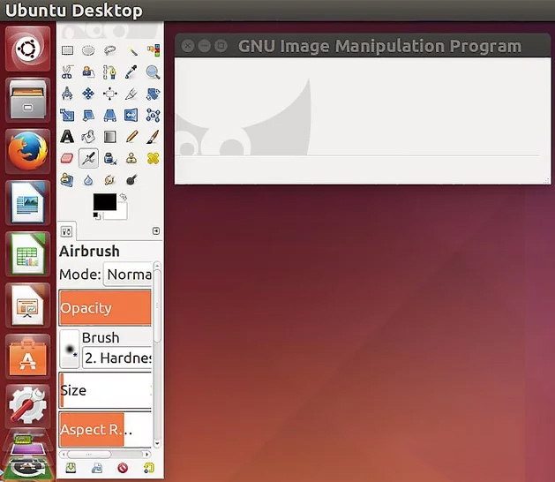Viewport: 555px width, 482px height.
Task: Pick the Eraser tool
Action: coord(67,158)
